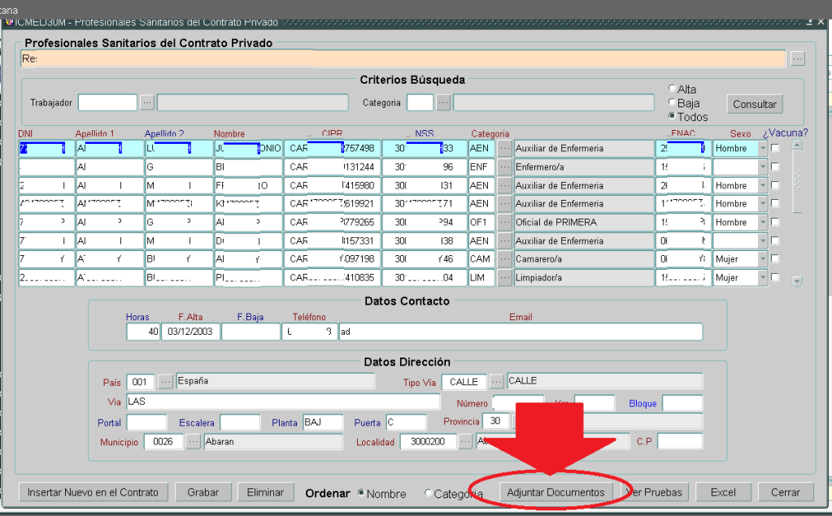The height and width of the screenshot is (516, 832).
Task: Open the Trabajador lookup ellipsis button
Action: point(146,102)
